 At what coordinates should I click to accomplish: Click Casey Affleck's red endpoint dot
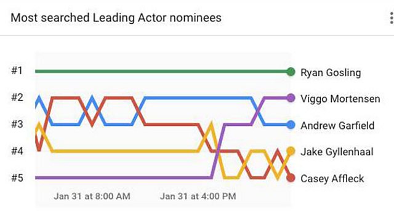click(x=291, y=177)
